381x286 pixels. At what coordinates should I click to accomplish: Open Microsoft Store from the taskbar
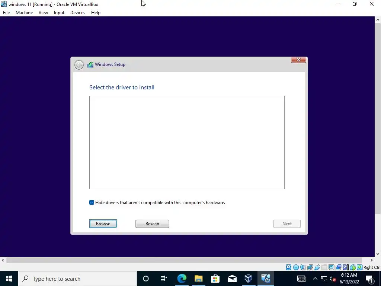pyautogui.click(x=215, y=279)
